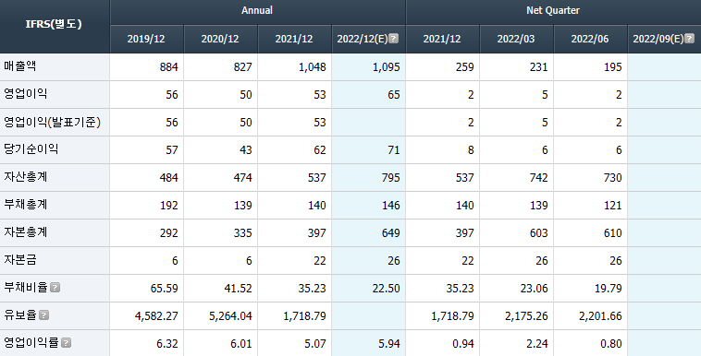Open the help icon beside 유보율
This screenshot has height=356, width=701.
(x=43, y=314)
